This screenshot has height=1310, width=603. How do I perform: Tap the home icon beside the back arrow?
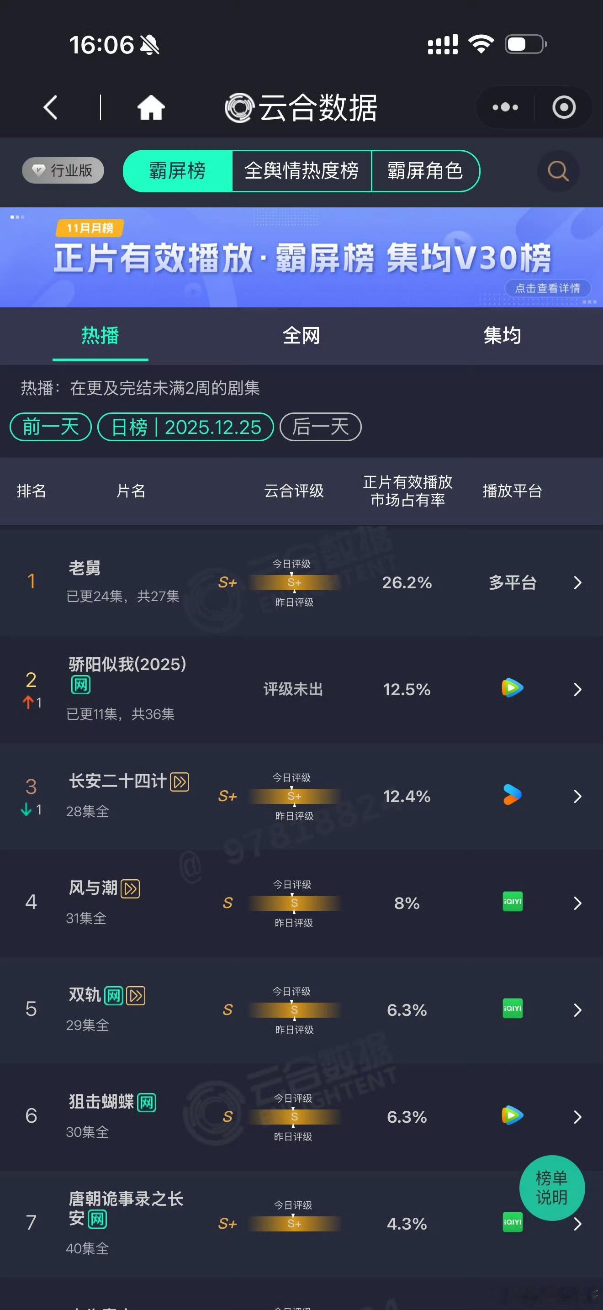click(x=150, y=107)
